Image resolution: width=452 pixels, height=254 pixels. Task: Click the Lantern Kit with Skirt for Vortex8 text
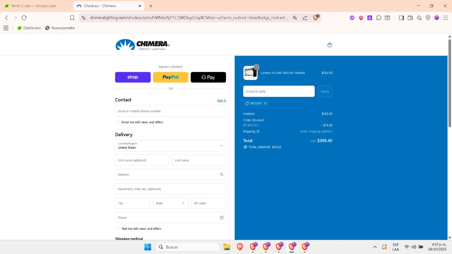click(283, 73)
